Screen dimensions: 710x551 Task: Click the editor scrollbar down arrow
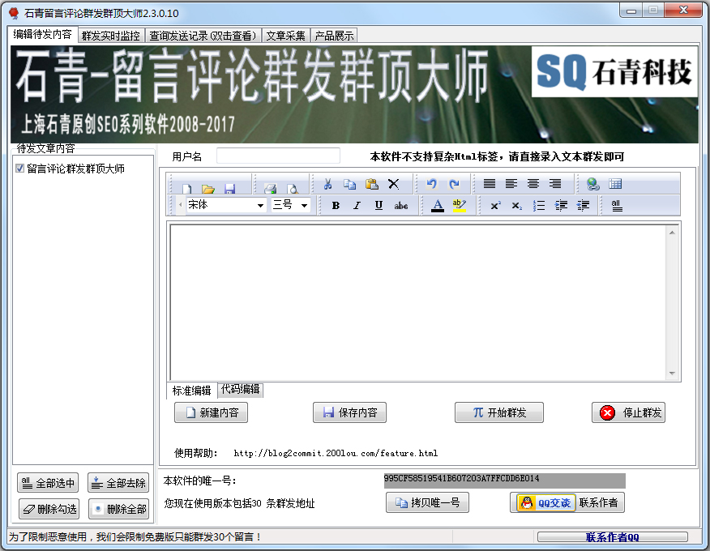point(672,374)
